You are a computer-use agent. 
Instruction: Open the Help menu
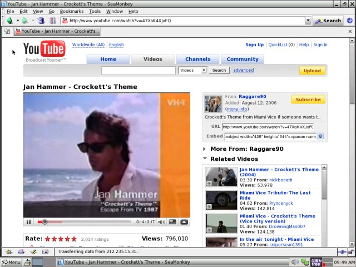pyautogui.click(x=133, y=11)
